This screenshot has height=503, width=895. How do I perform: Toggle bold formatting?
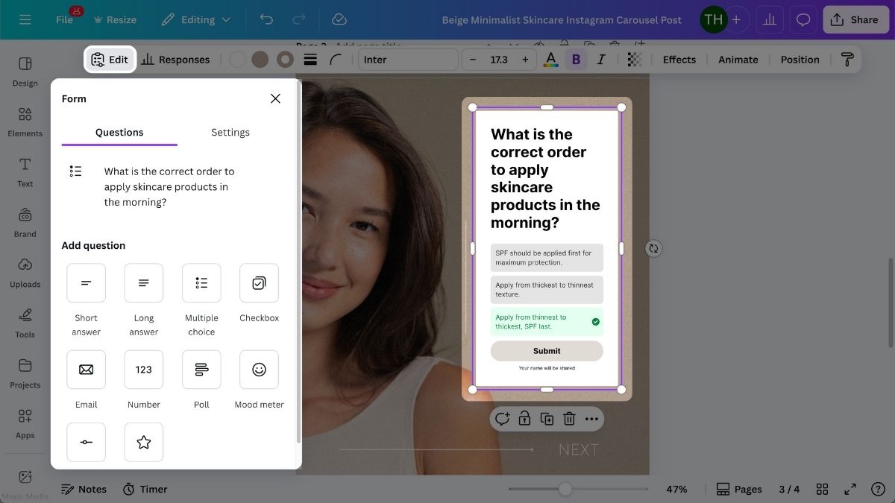[x=576, y=60]
